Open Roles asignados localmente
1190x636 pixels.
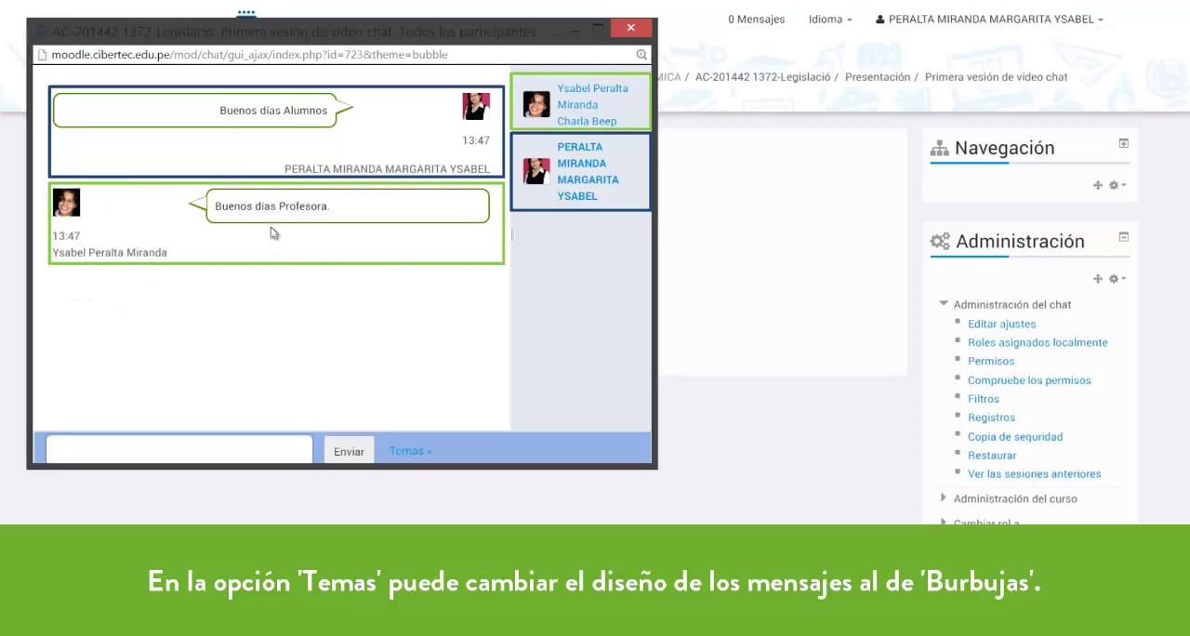tap(1038, 343)
